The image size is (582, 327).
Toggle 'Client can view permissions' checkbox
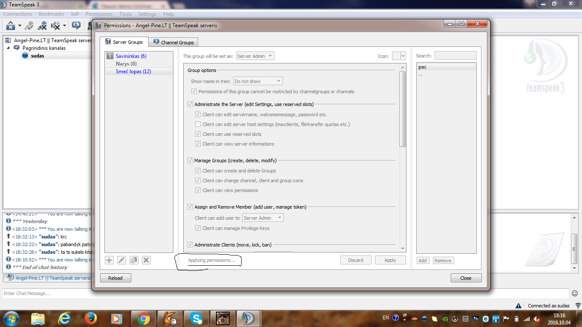pos(198,190)
